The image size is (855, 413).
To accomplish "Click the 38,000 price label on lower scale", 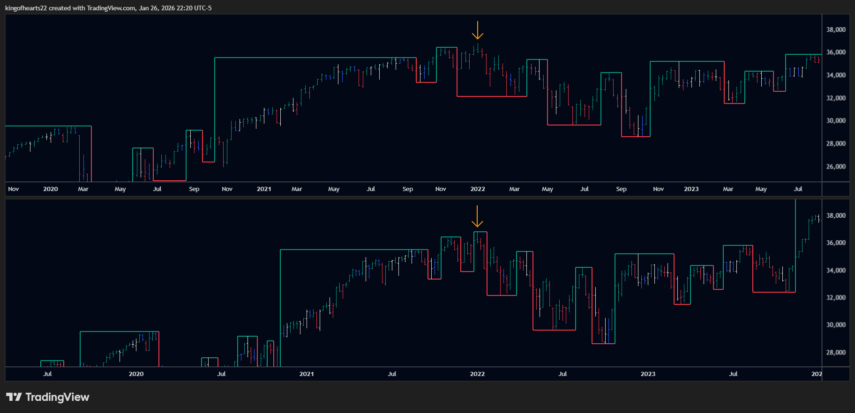I will 836,216.
